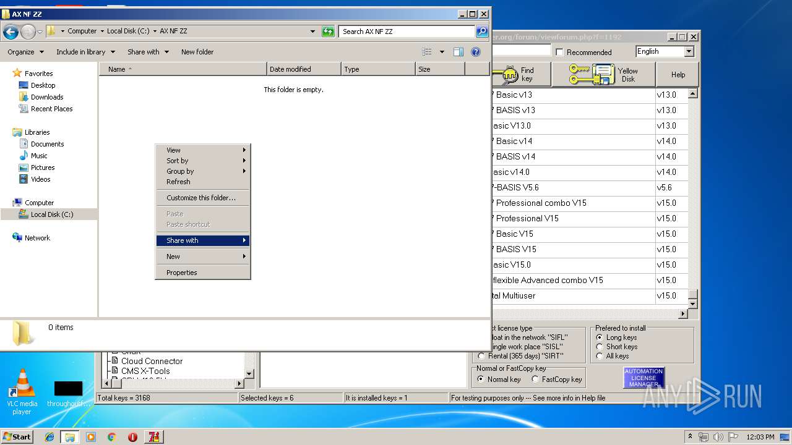Click key list vertical scrollbar down arrow
The image size is (792, 445).
693,304
